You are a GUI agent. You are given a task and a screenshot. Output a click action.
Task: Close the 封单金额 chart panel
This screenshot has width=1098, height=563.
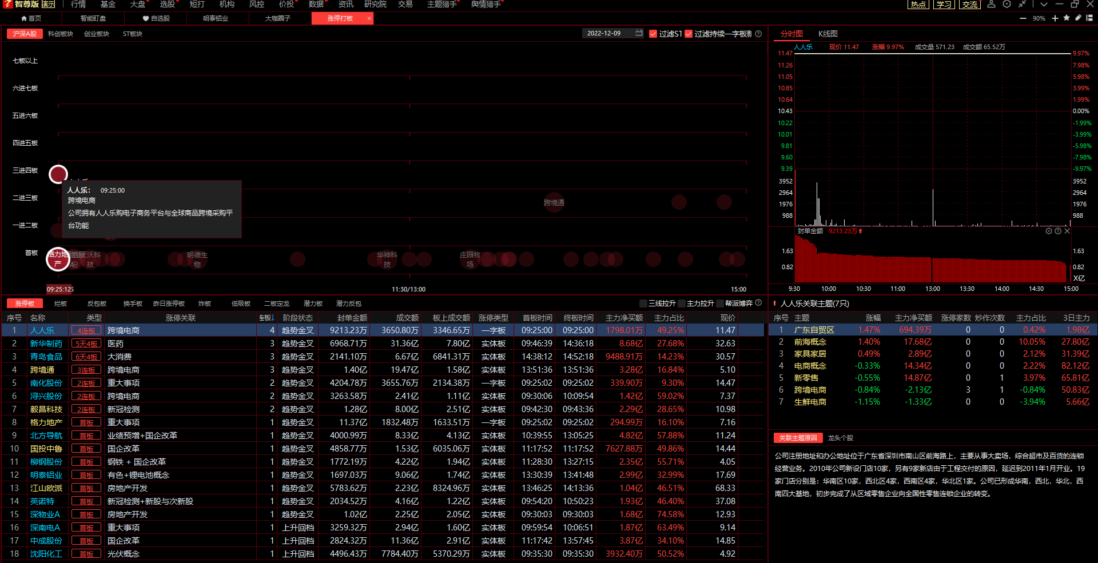point(1067,231)
